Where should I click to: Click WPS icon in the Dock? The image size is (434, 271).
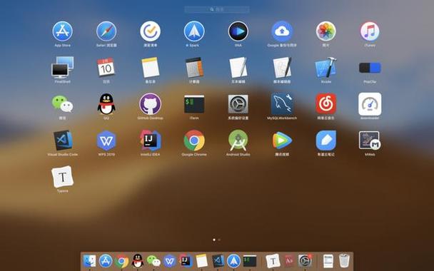(x=169, y=261)
